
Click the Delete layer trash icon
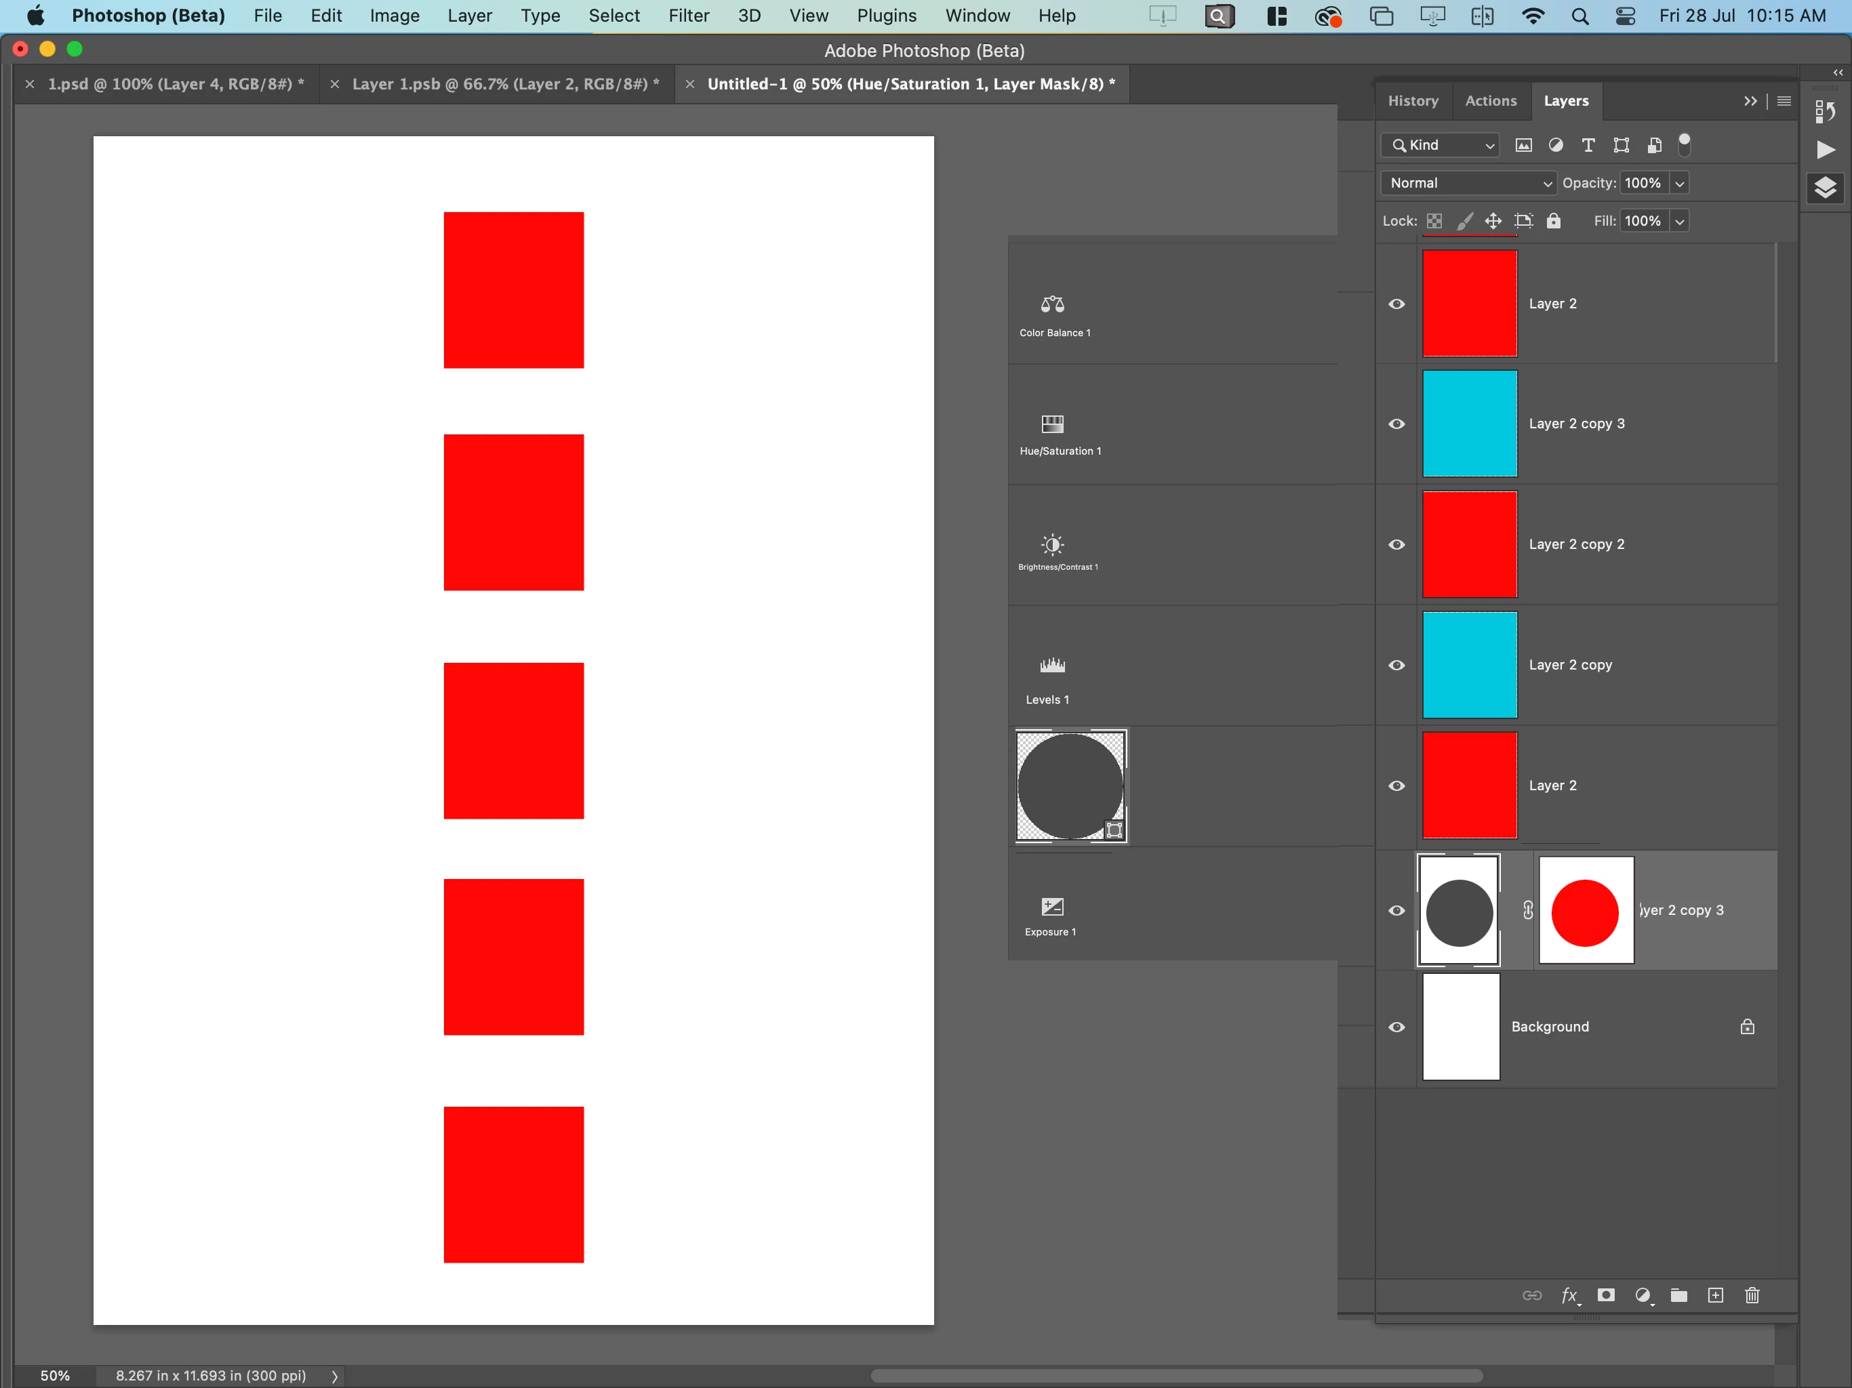pos(1752,1295)
